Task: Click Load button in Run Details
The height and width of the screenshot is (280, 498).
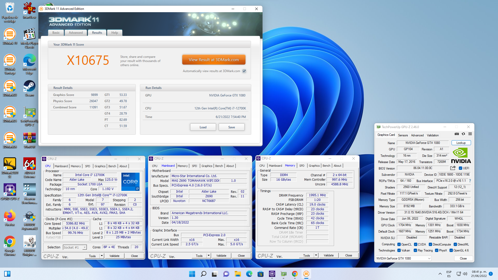Action: (203, 127)
